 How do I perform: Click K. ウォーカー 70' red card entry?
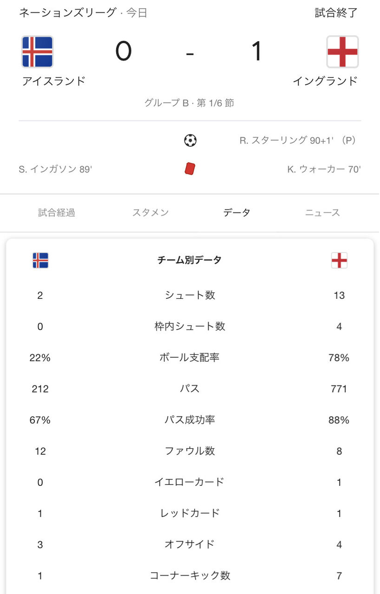point(324,169)
